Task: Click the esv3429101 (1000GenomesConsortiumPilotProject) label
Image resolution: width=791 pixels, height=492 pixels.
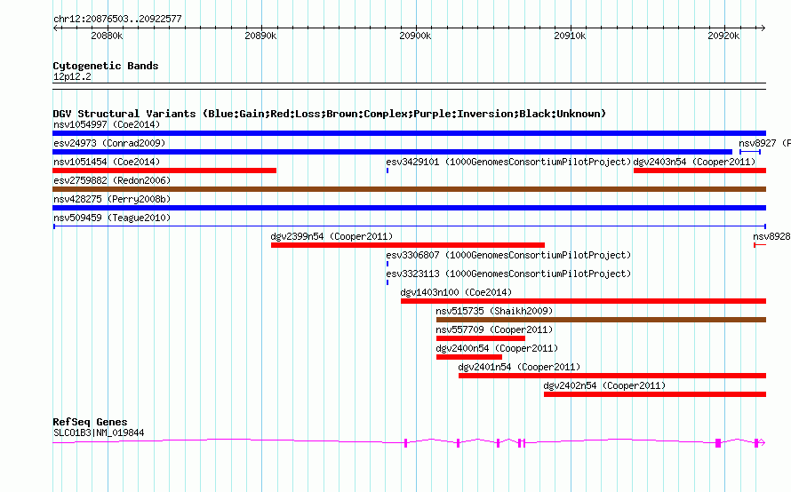Action: pos(508,162)
